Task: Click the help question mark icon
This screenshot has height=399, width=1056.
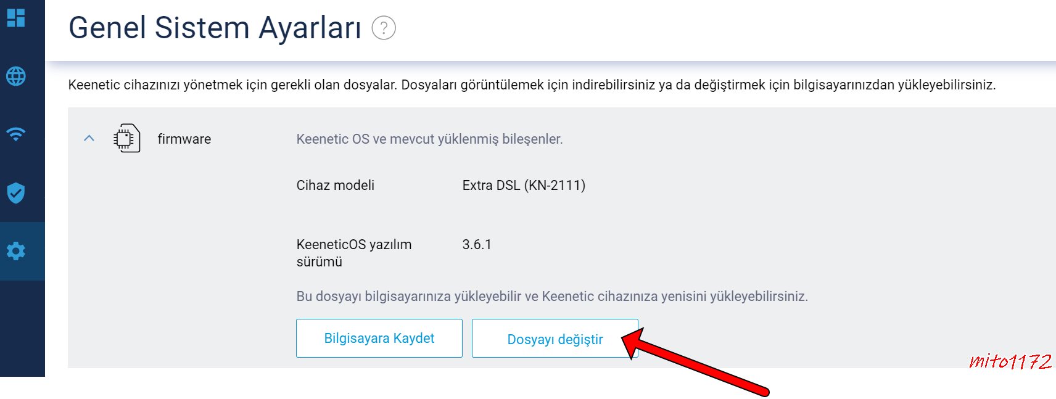Action: (384, 28)
